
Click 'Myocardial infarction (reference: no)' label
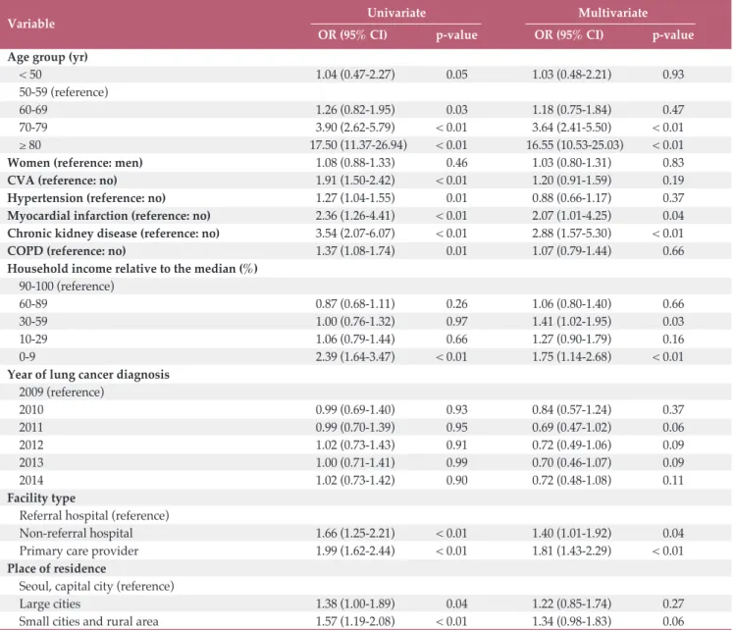(109, 216)
